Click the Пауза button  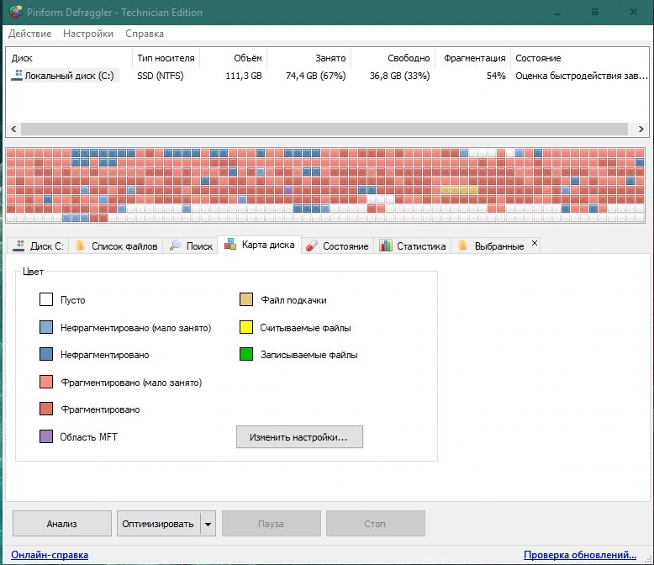(x=272, y=523)
